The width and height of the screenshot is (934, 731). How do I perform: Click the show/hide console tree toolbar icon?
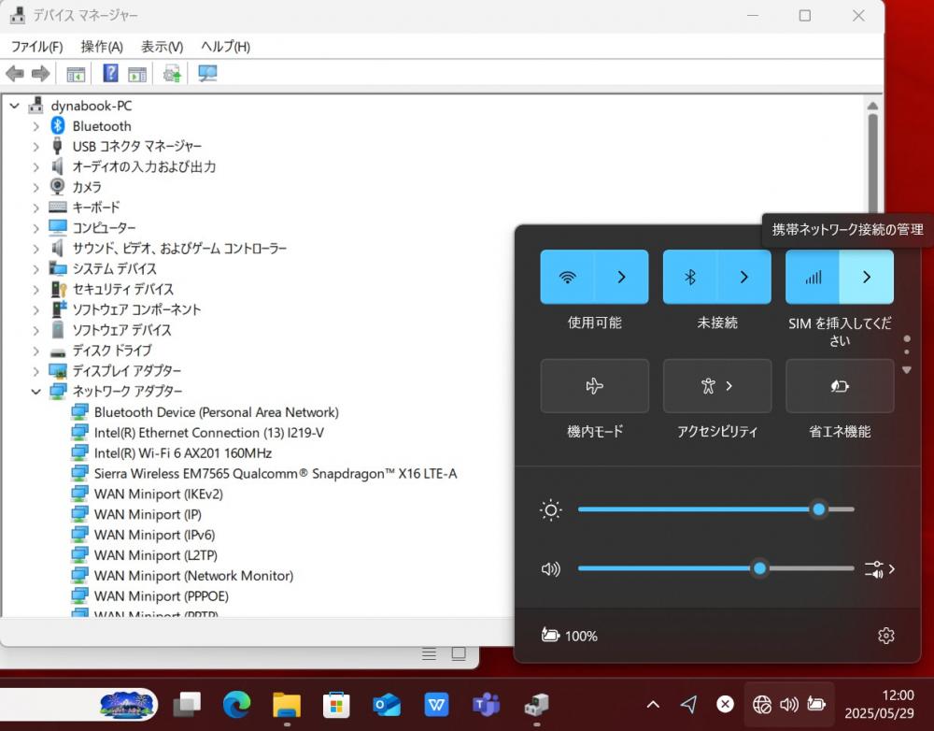[x=76, y=74]
